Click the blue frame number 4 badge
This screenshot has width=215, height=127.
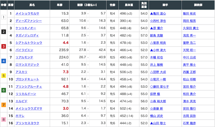pyautogui.click(x=4, y=61)
